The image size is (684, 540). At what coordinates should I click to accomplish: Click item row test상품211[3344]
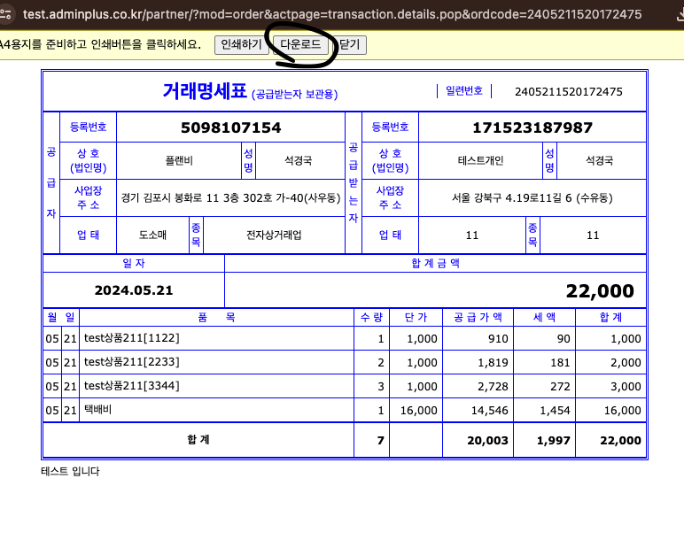pyautogui.click(x=132, y=386)
